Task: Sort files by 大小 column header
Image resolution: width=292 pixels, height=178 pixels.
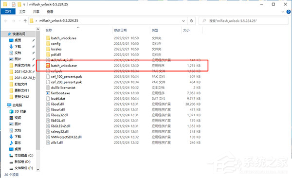Action: tap(186, 30)
